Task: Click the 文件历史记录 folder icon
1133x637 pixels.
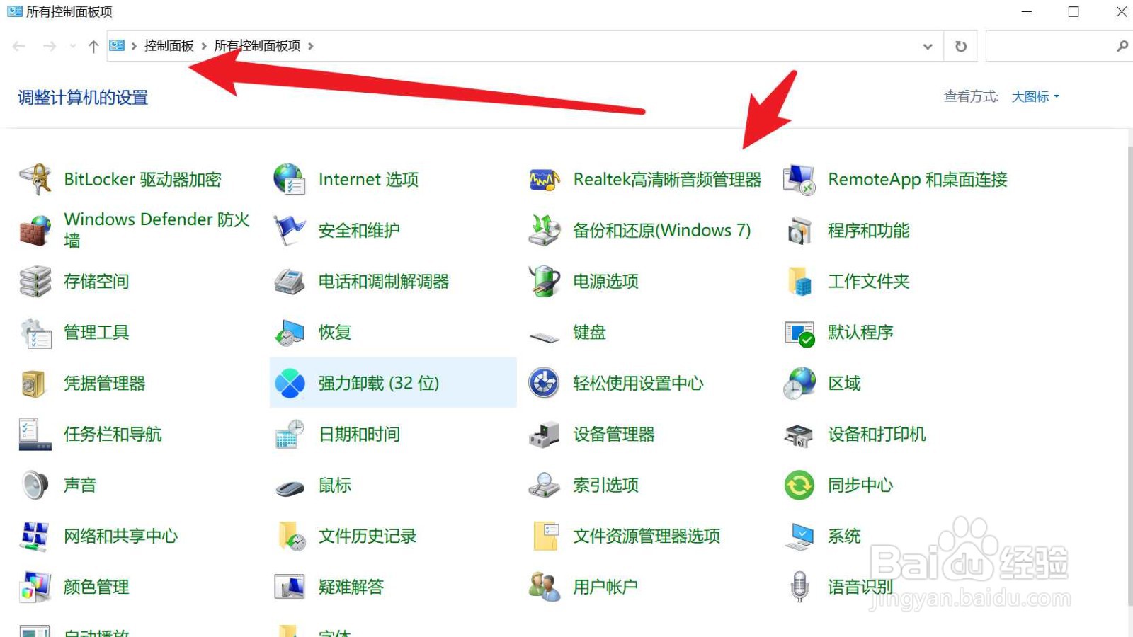Action: (291, 536)
